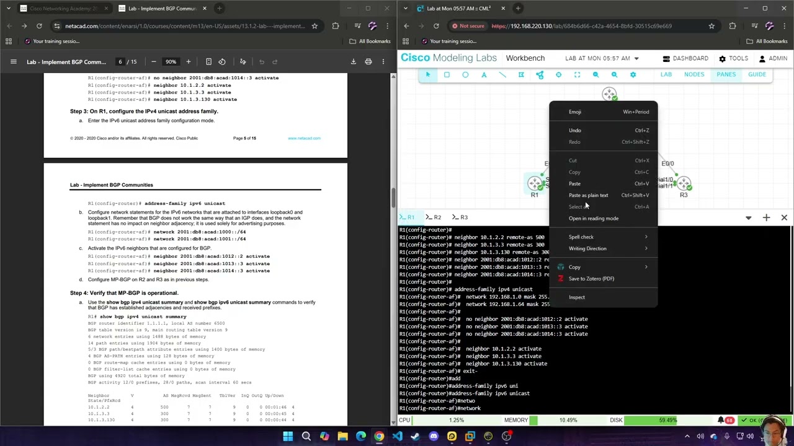
Task: Zoom out the PDF with minus button
Action: pos(153,61)
